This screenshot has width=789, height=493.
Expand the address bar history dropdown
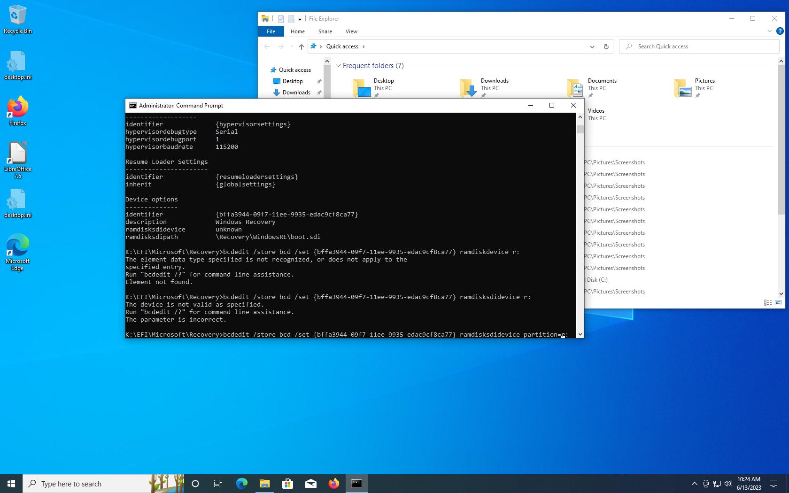click(592, 46)
